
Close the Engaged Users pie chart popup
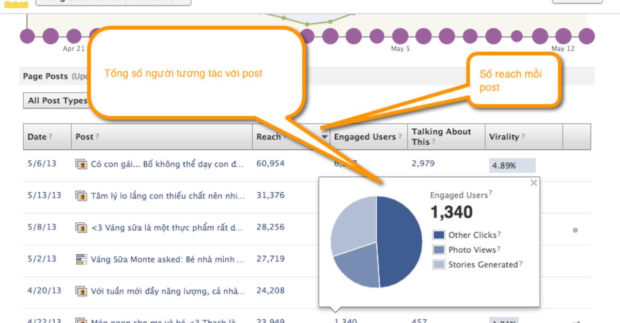534,183
